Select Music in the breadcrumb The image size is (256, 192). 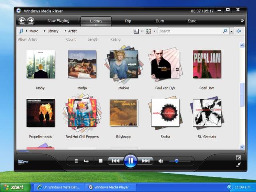point(34,31)
